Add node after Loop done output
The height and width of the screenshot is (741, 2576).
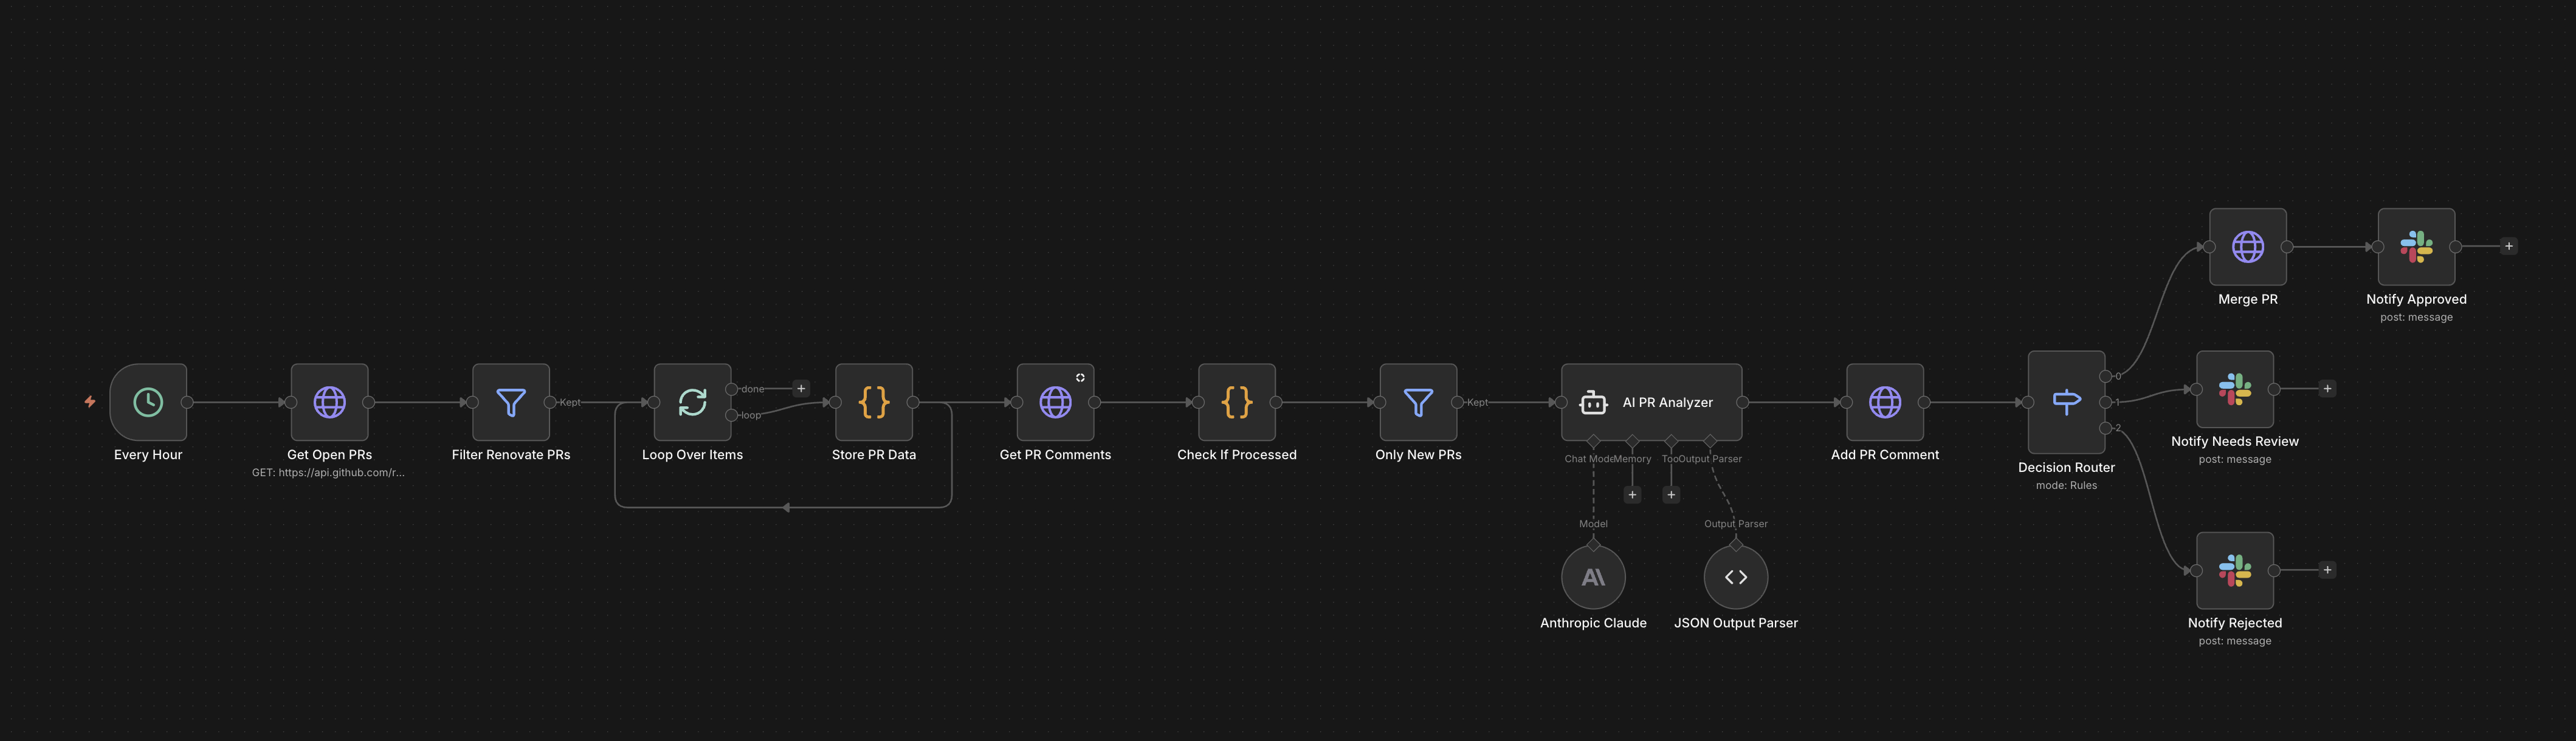801,389
